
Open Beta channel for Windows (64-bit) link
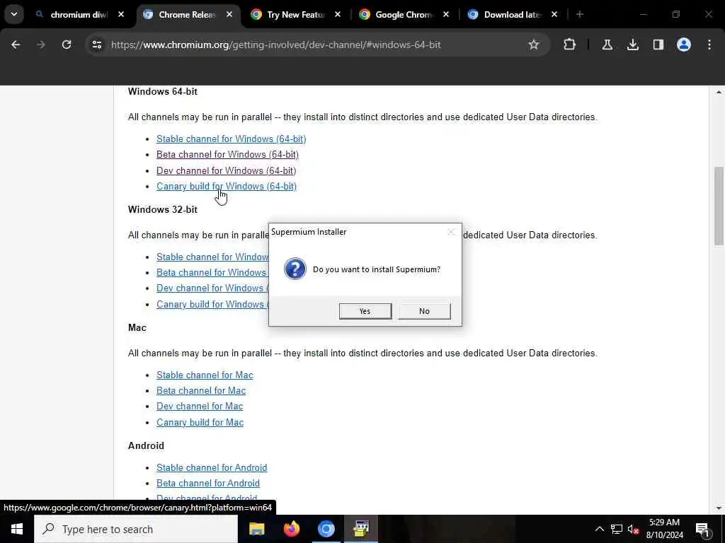point(227,155)
